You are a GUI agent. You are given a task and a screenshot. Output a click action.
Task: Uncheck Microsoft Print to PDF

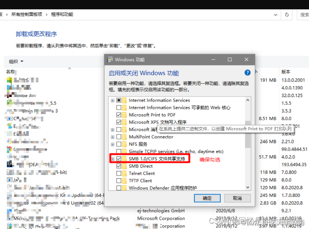coord(119,115)
